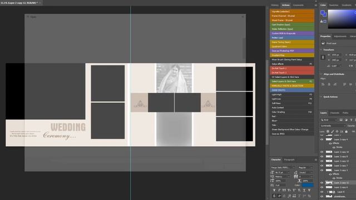Screen dimensions: 356x200
Task: Run the Save as Photoshop PDF action
Action: click(292, 51)
